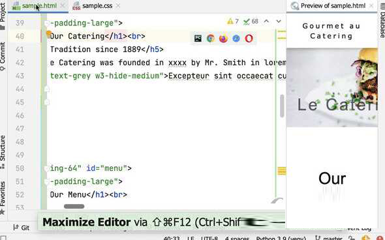Open the page in Chrome browser icon
The height and width of the screenshot is (240, 385).
coord(210,38)
